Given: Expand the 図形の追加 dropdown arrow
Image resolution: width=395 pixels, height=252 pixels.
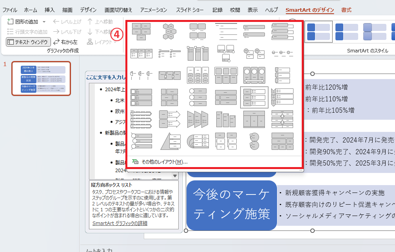Looking at the screenshot, I should tap(44, 22).
